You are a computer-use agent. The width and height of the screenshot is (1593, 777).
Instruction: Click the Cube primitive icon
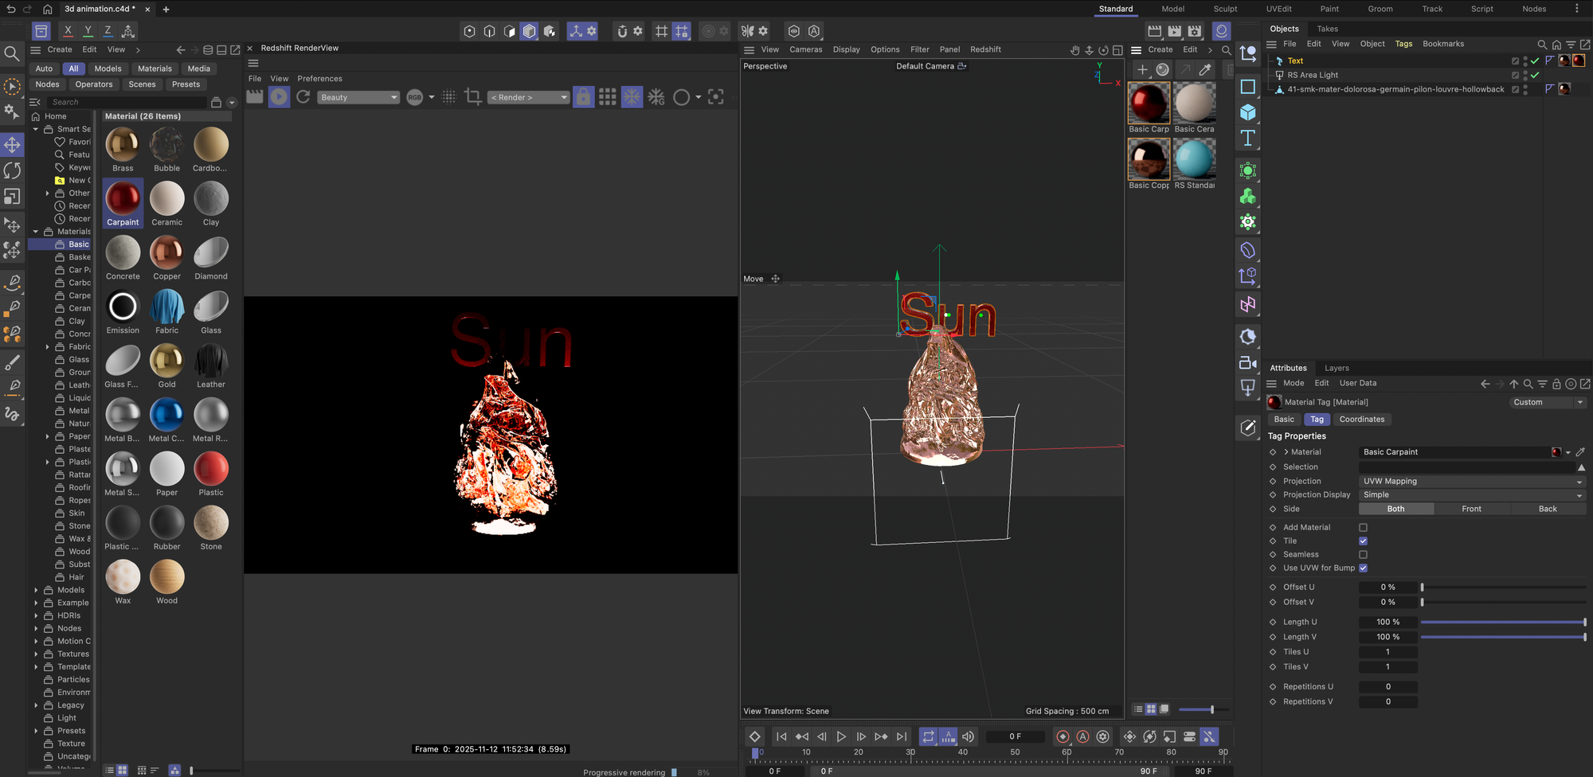[x=1248, y=112]
